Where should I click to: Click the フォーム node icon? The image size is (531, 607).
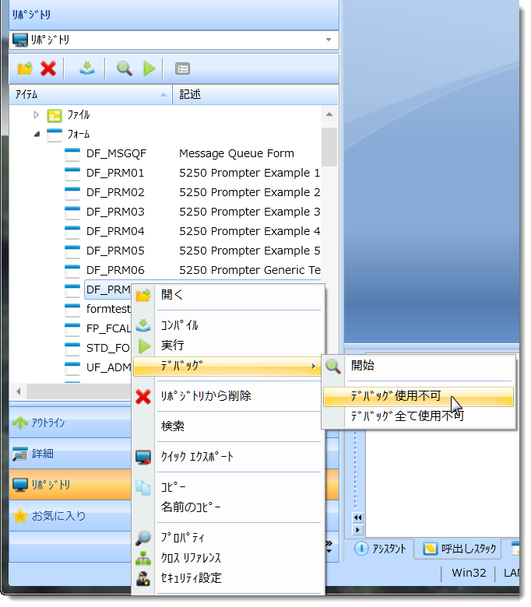tap(55, 135)
